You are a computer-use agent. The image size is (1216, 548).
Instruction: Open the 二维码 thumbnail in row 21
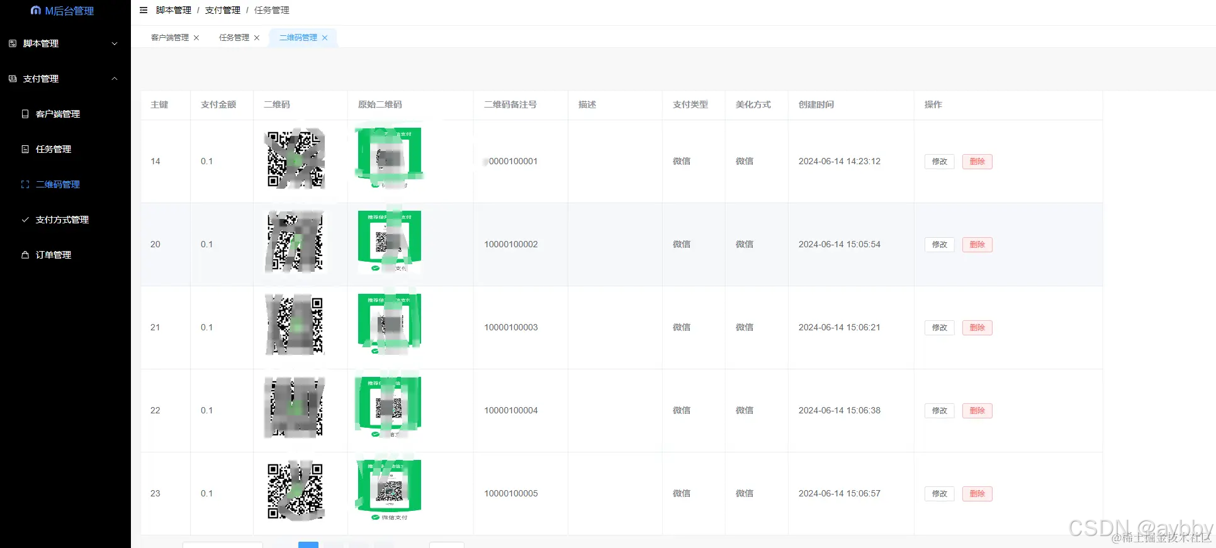pos(295,325)
